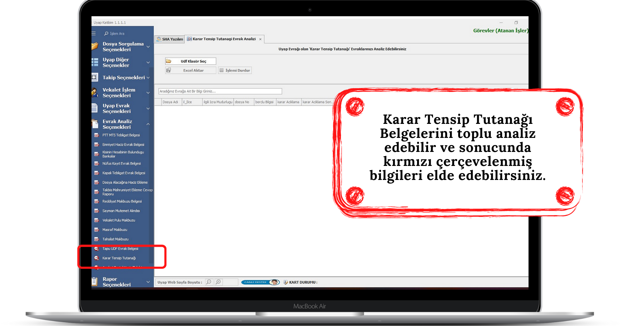
Task: Click PDF icon beside Nüfus Kayıt Evrak Belgesi
Action: 96,163
